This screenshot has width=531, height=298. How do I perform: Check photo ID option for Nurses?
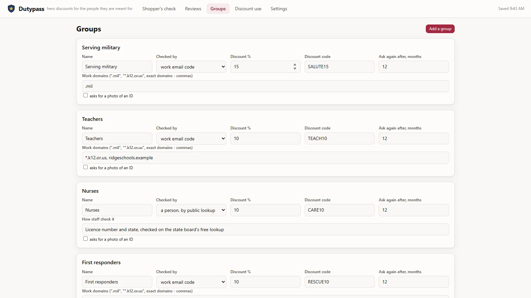(85, 239)
